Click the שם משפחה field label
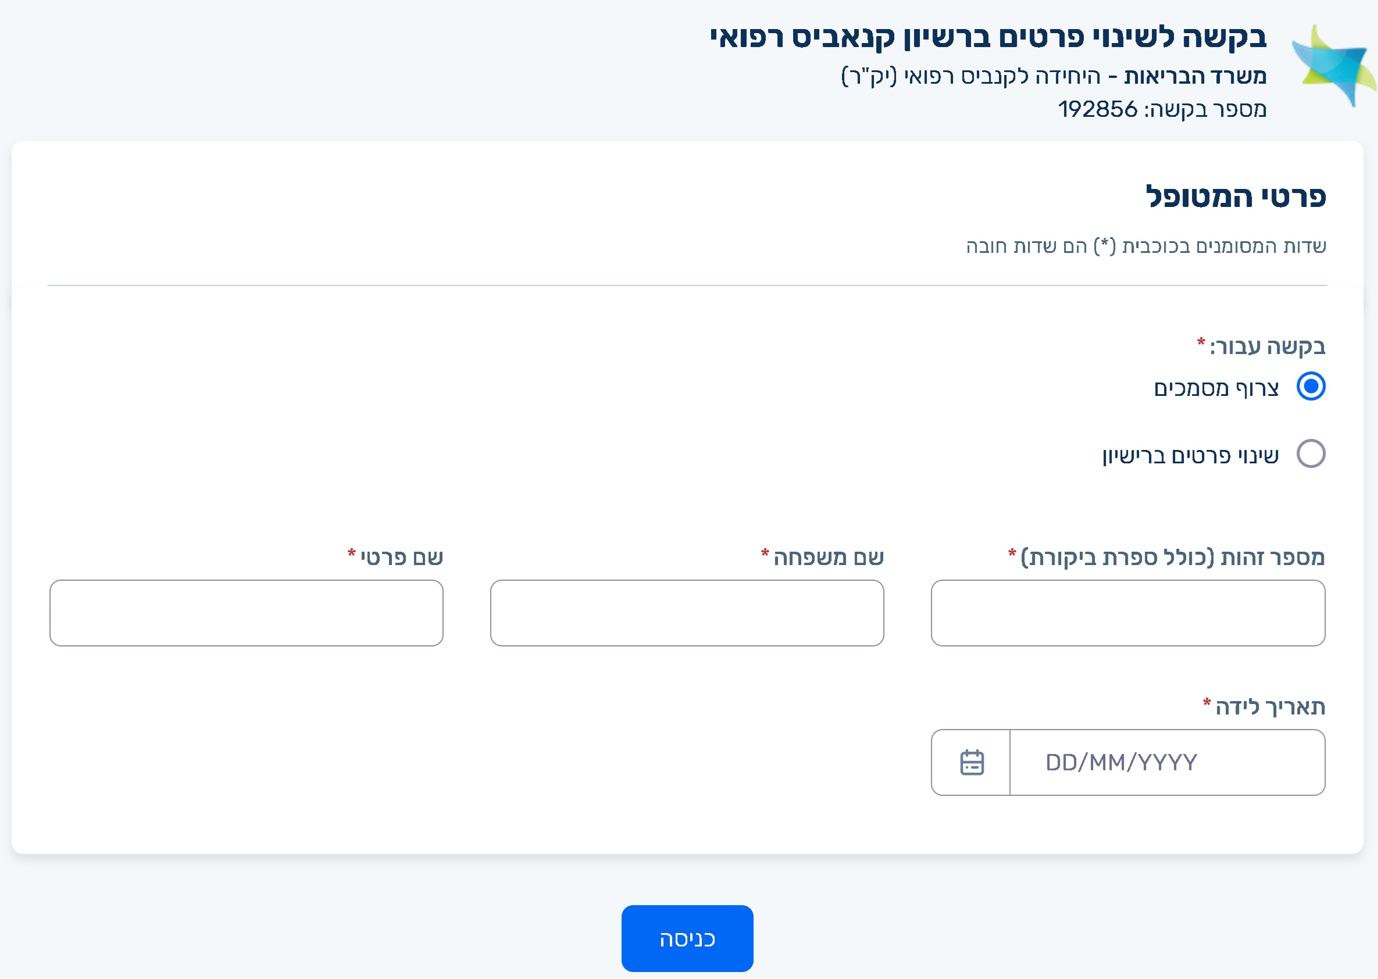The width and height of the screenshot is (1378, 979). 828,558
